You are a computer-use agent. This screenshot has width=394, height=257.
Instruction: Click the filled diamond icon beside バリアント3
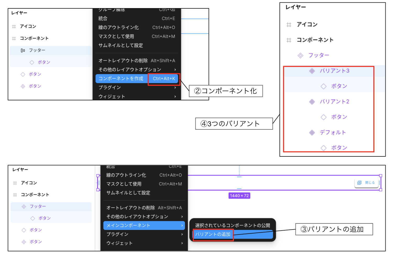tap(312, 71)
